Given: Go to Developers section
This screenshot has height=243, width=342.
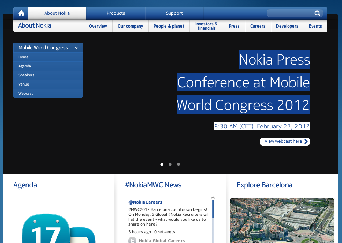Looking at the screenshot, I should 287,26.
